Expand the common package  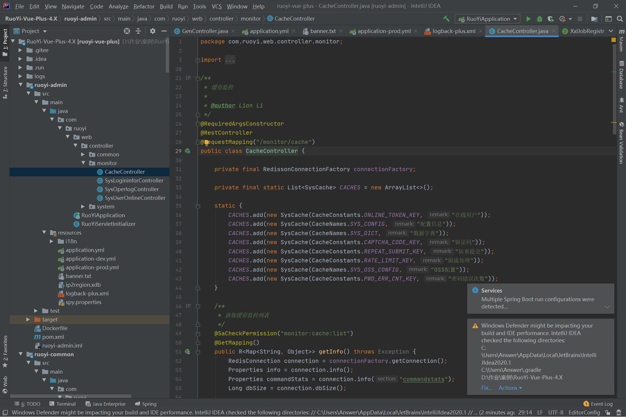[x=83, y=154]
